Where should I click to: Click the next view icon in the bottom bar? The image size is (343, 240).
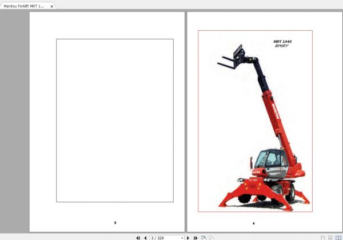click(x=211, y=238)
